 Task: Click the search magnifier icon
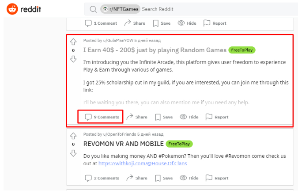93,9
